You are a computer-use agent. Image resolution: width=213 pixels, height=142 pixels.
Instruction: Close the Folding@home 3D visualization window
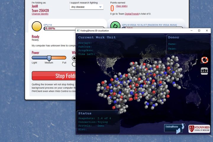point(207,30)
